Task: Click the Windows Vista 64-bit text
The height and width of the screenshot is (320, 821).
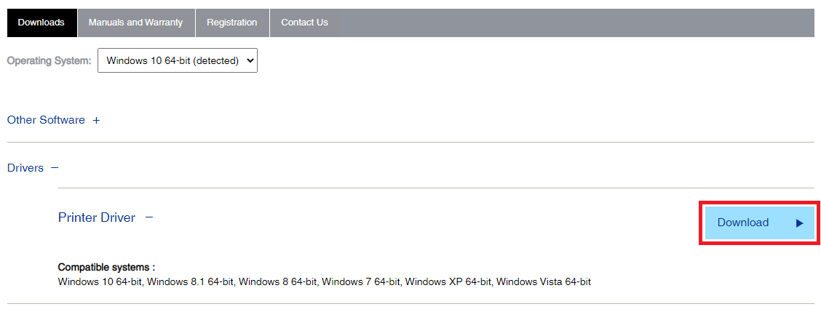Action: (x=543, y=281)
